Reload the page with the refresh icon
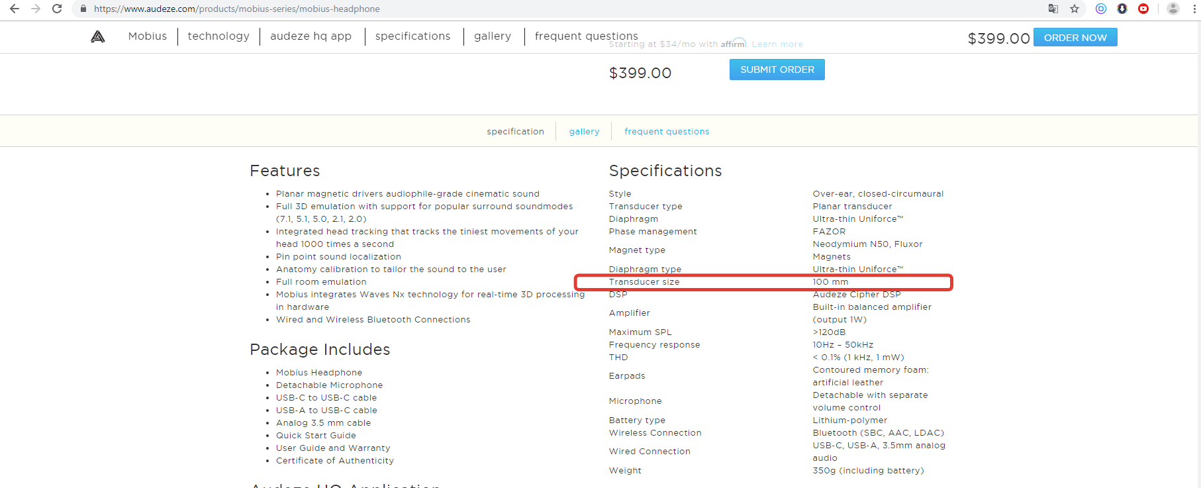The width and height of the screenshot is (1201, 488). (x=57, y=9)
